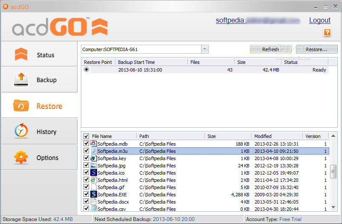Screen dimensions: 342x224
Task: Select the Softpedia.docx file name
Action: pos(113,202)
